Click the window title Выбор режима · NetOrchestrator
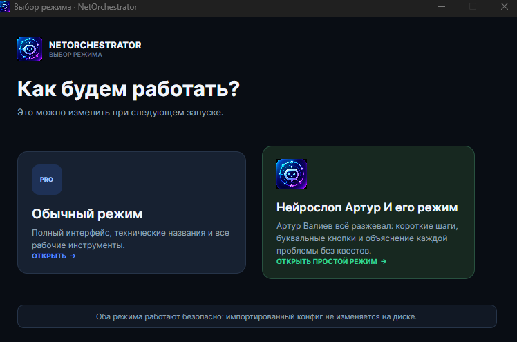 click(75, 7)
